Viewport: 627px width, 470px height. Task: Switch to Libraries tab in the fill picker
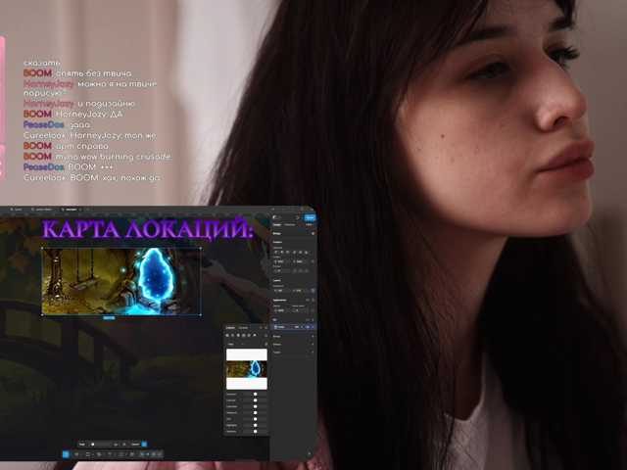[243, 328]
